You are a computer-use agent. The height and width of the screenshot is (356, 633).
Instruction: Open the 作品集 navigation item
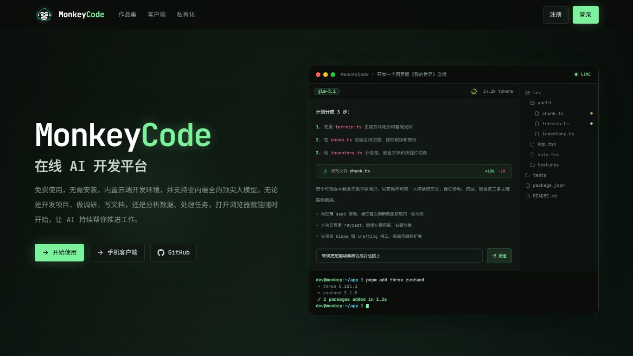tap(128, 15)
